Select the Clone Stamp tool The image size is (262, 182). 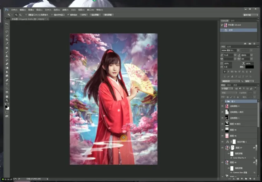point(7,56)
